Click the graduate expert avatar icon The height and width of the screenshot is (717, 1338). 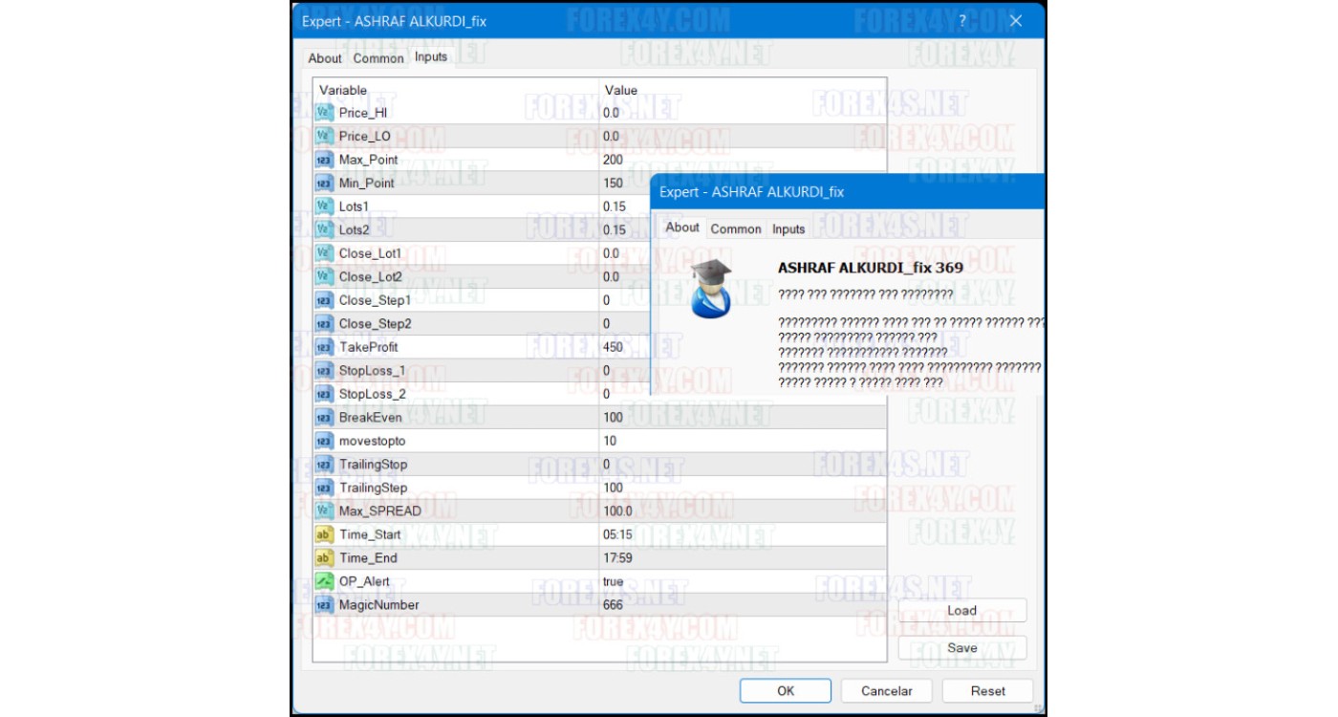pos(711,288)
